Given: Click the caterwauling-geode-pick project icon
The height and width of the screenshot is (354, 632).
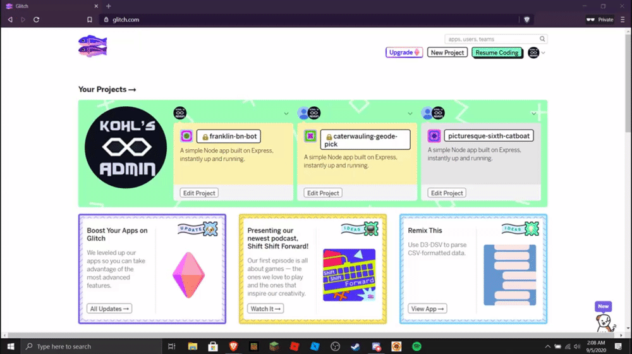Looking at the screenshot, I should [x=310, y=136].
